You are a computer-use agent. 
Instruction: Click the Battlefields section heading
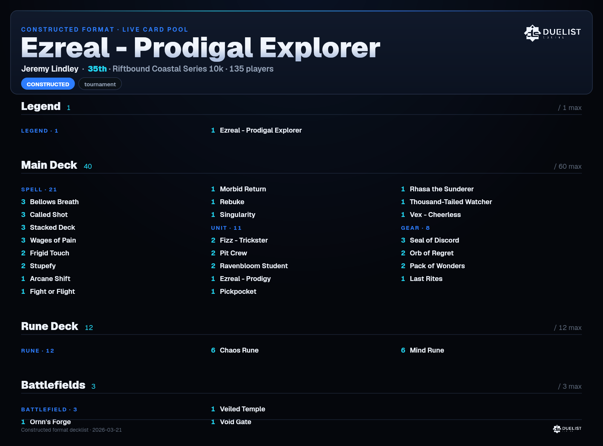pos(53,385)
